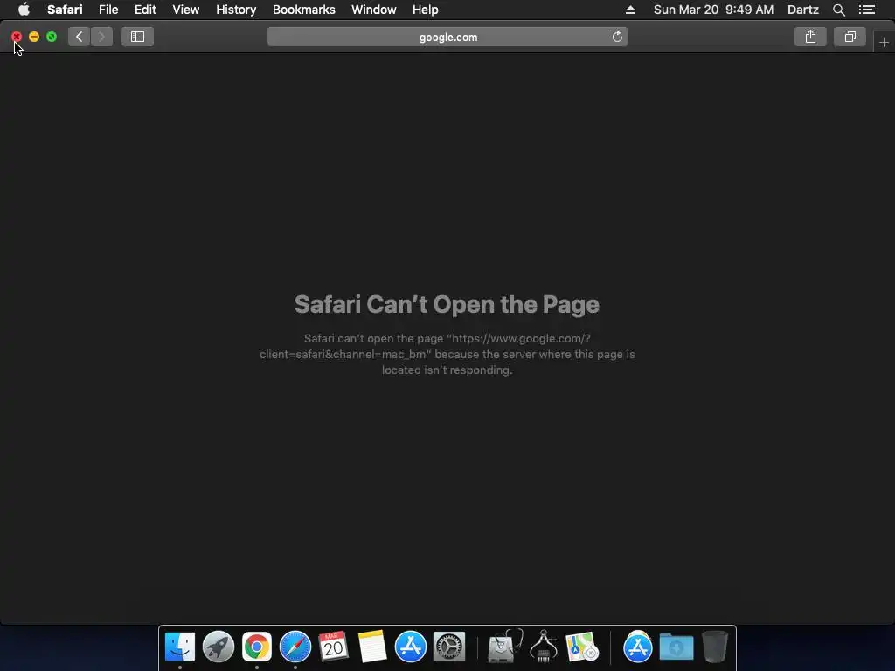The height and width of the screenshot is (671, 895).
Task: Open the Dartz user menu
Action: coord(803,10)
